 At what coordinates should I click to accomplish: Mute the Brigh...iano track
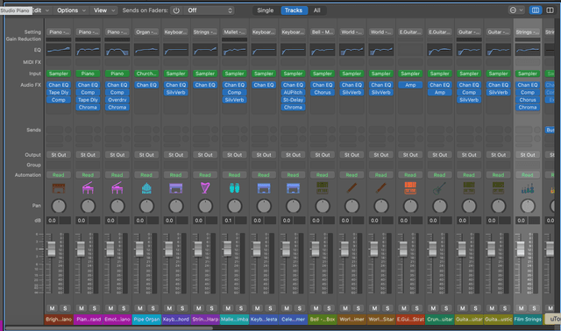(x=53, y=308)
